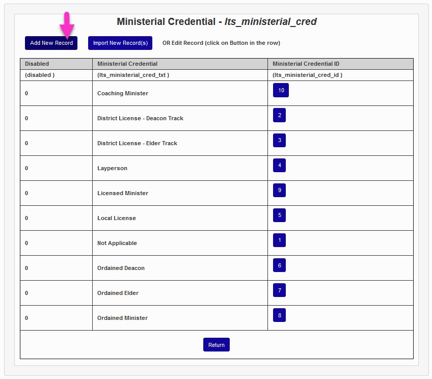Open record 2 for District License - Deacon Track
The height and width of the screenshot is (379, 432).
click(x=279, y=115)
